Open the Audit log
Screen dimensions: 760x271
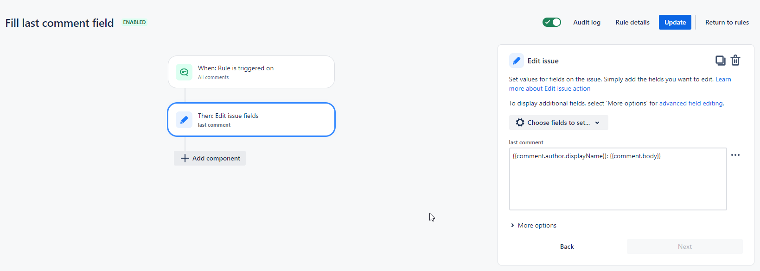click(587, 22)
